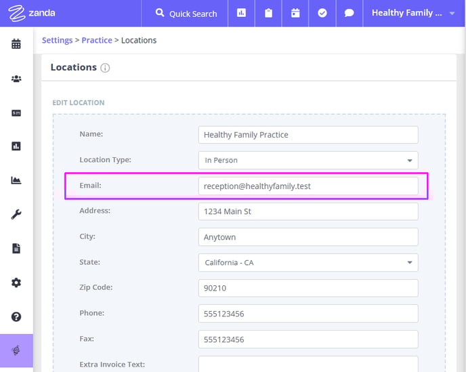The image size is (466, 372).
Task: Expand the Location Type dropdown
Action: (308, 161)
